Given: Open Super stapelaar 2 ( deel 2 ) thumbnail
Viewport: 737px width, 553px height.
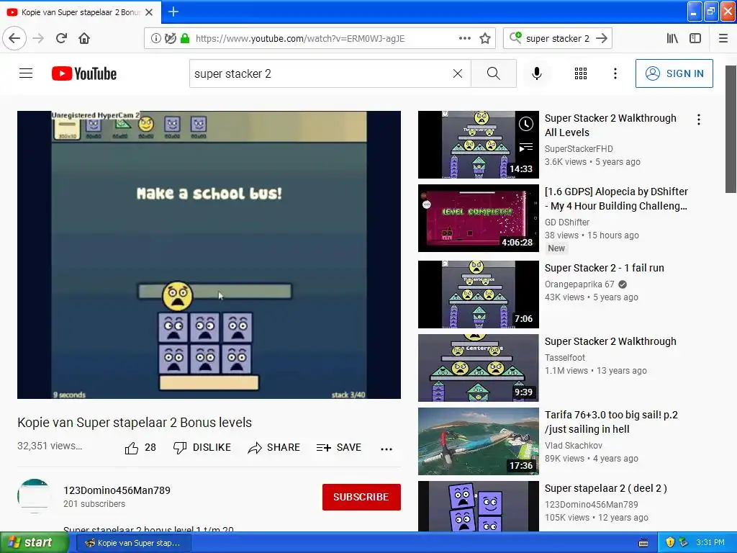Looking at the screenshot, I should (x=478, y=506).
